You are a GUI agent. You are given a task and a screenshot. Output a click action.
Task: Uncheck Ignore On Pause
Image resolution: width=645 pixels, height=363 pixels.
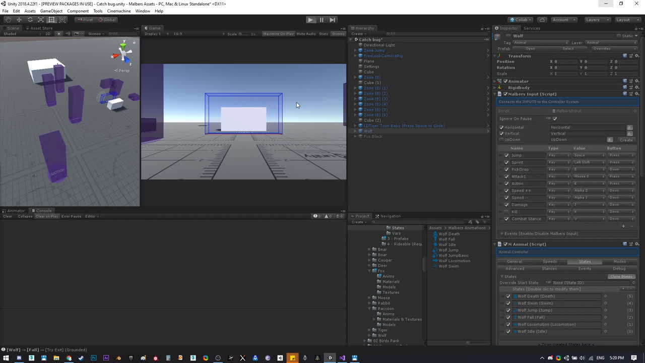[555, 118]
